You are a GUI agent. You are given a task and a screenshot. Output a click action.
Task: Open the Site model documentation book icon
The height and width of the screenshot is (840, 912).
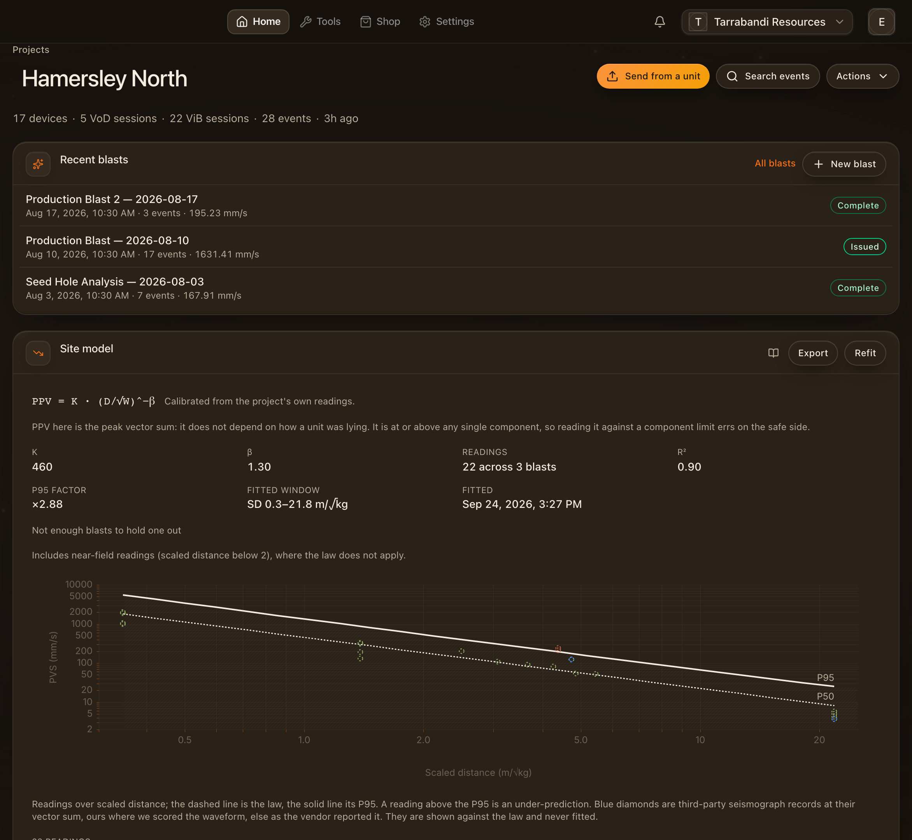pyautogui.click(x=773, y=353)
